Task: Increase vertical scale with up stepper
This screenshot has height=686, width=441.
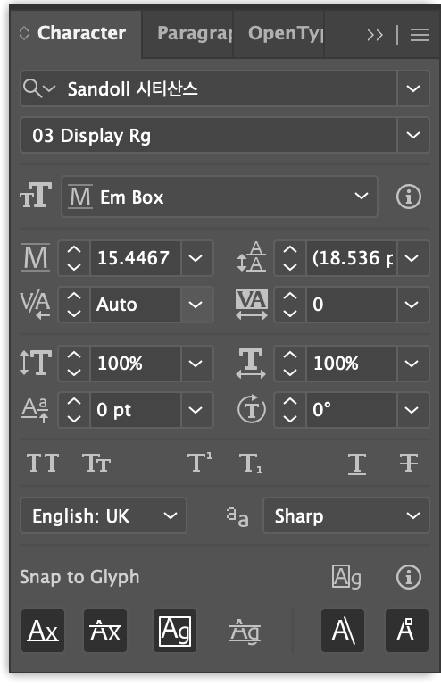Action: (74, 356)
